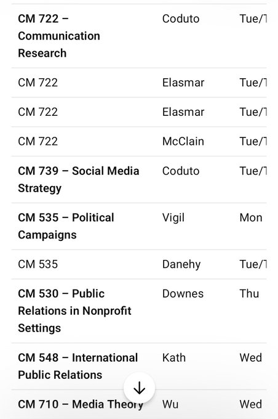The image size is (278, 419).
Task: Click the Wed day cell for CM 548
Action: pyautogui.click(x=250, y=358)
